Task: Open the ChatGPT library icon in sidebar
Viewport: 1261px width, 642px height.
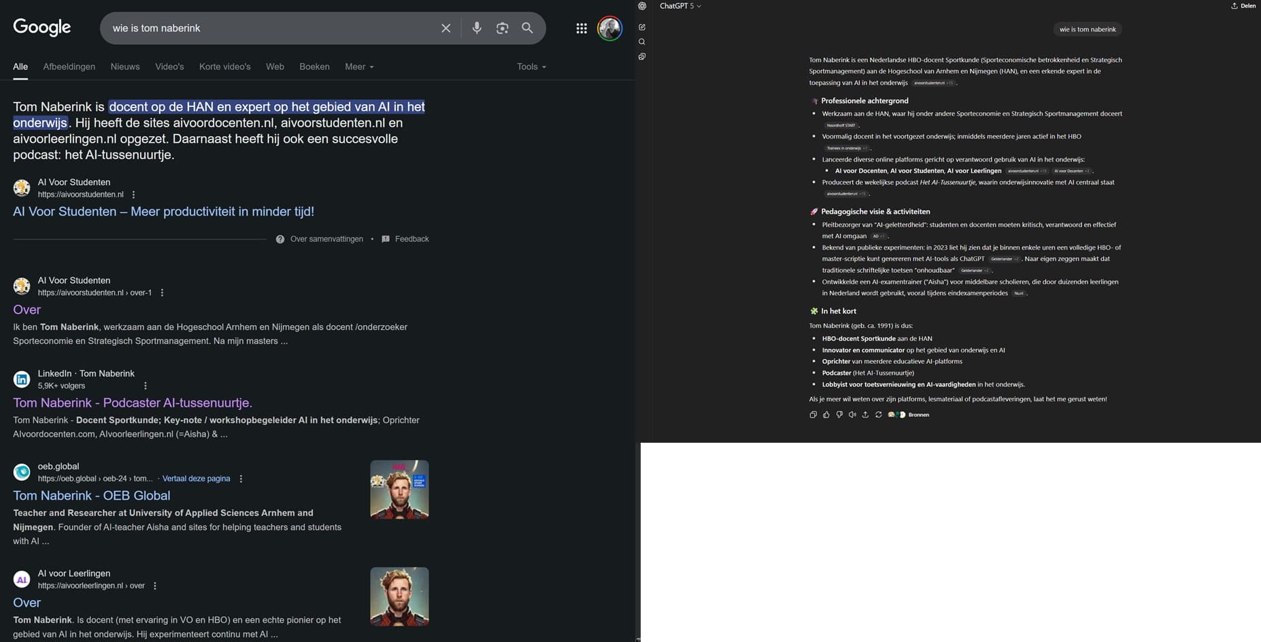Action: pos(642,56)
